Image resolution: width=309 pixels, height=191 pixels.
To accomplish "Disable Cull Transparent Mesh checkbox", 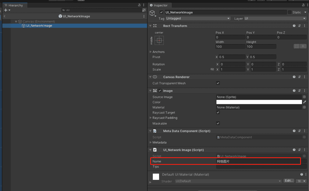I will pos(218,83).
